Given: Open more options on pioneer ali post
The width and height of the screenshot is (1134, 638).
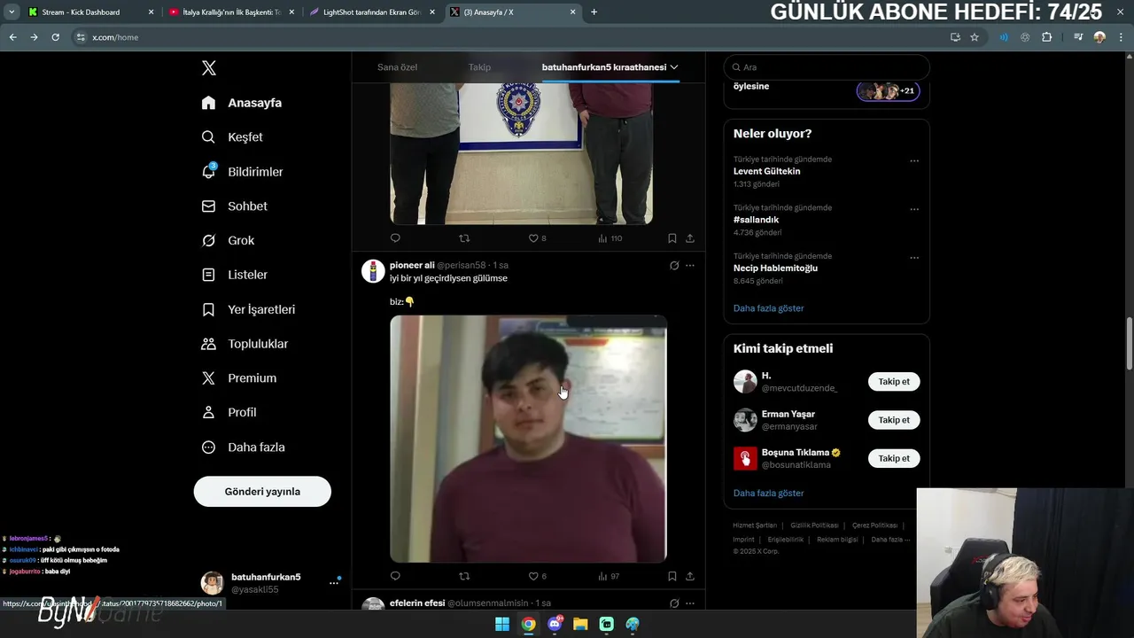Looking at the screenshot, I should tap(690, 265).
